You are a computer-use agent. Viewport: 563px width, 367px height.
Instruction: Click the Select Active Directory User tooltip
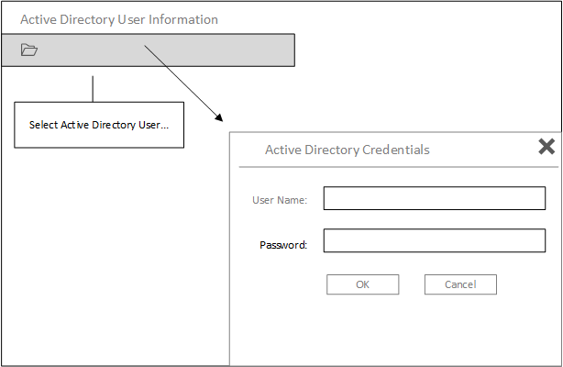pos(99,125)
